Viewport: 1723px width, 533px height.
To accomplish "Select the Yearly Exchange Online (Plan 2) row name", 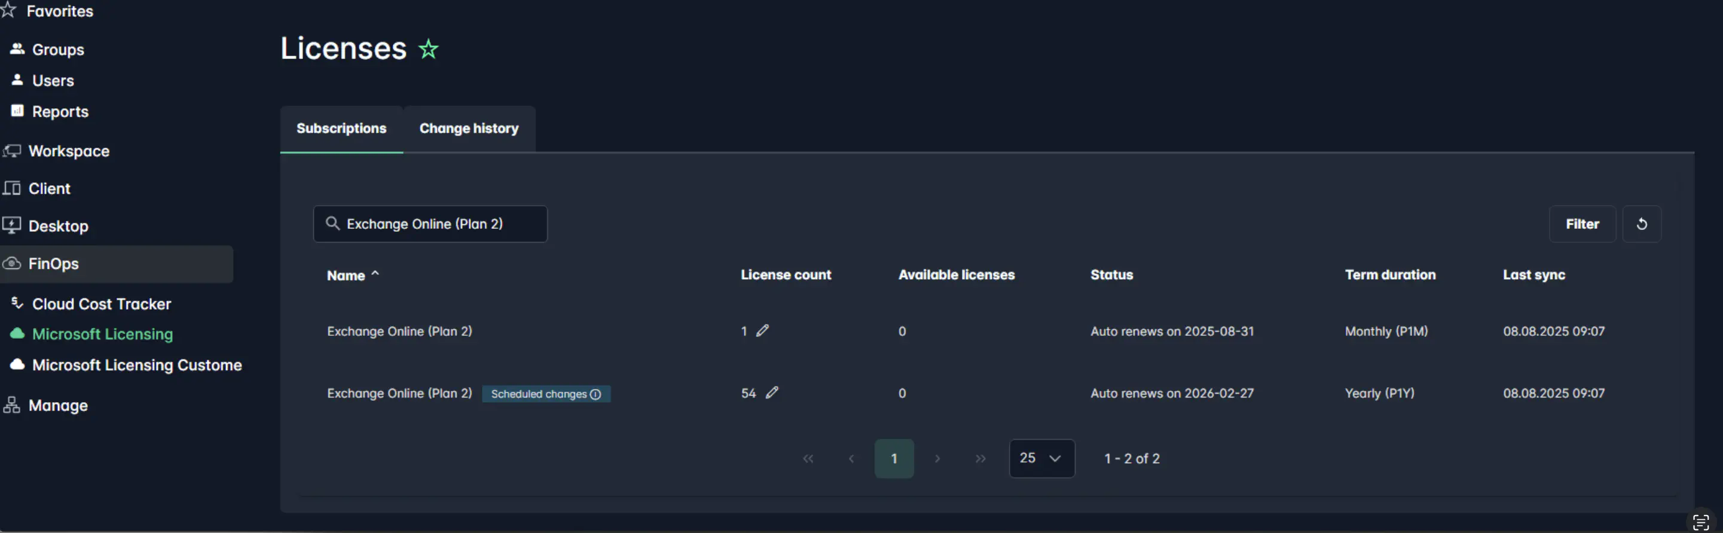I will coord(399,394).
